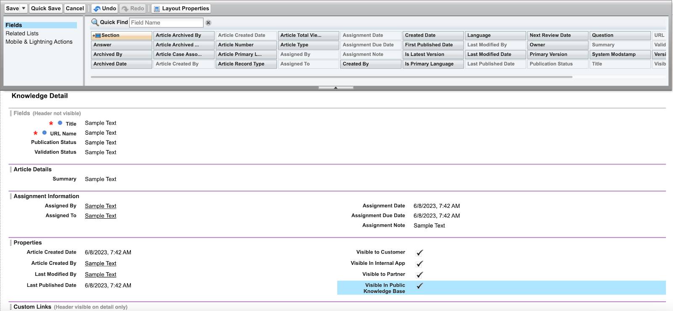Click the Quick Save button
673x311 pixels.
pyautogui.click(x=46, y=8)
